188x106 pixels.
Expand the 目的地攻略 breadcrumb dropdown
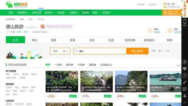click(x=11, y=19)
